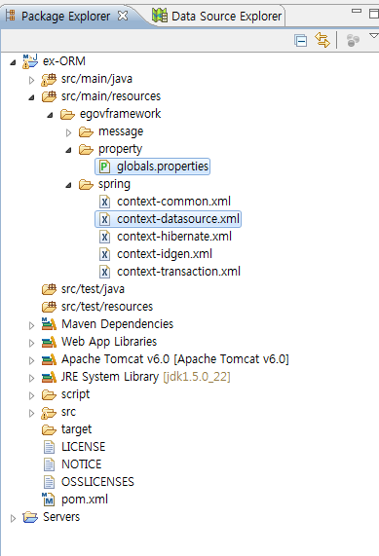This screenshot has height=556, width=379.
Task: Click the Maven Dependencies library icon
Action: point(49,323)
